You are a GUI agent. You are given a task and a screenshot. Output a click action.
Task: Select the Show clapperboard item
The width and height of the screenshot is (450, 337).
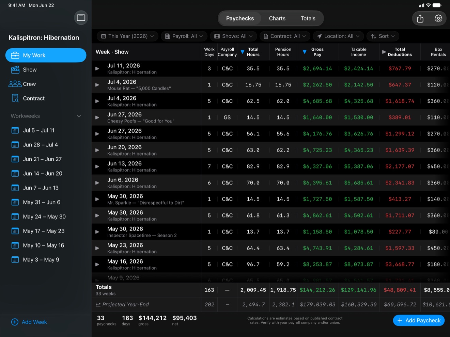pyautogui.click(x=46, y=69)
